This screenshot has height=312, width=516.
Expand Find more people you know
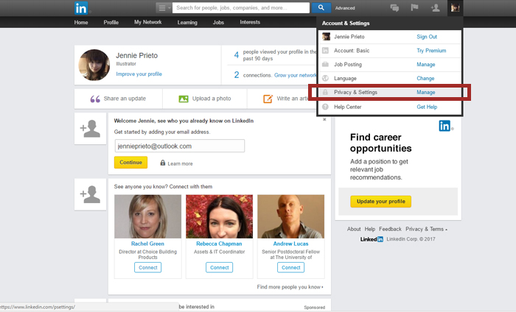pos(290,287)
